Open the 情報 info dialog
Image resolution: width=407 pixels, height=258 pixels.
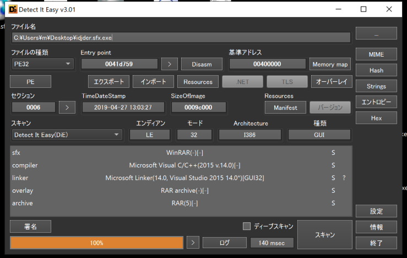(376, 227)
